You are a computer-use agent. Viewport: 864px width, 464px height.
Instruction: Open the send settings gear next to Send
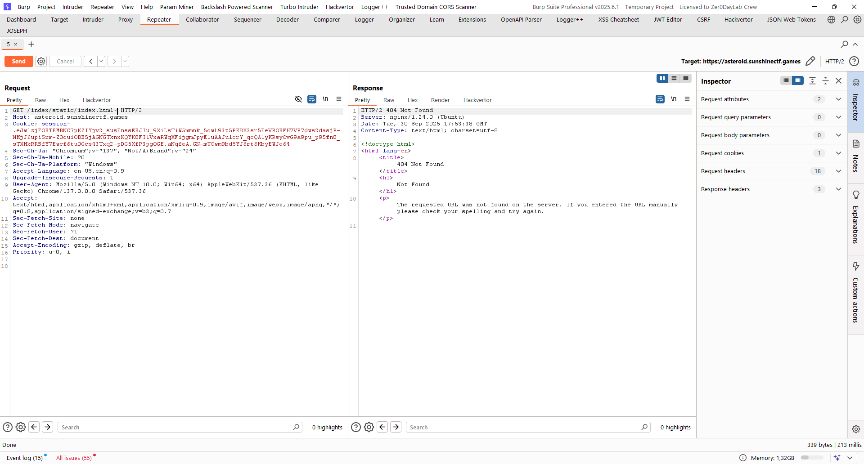[41, 62]
